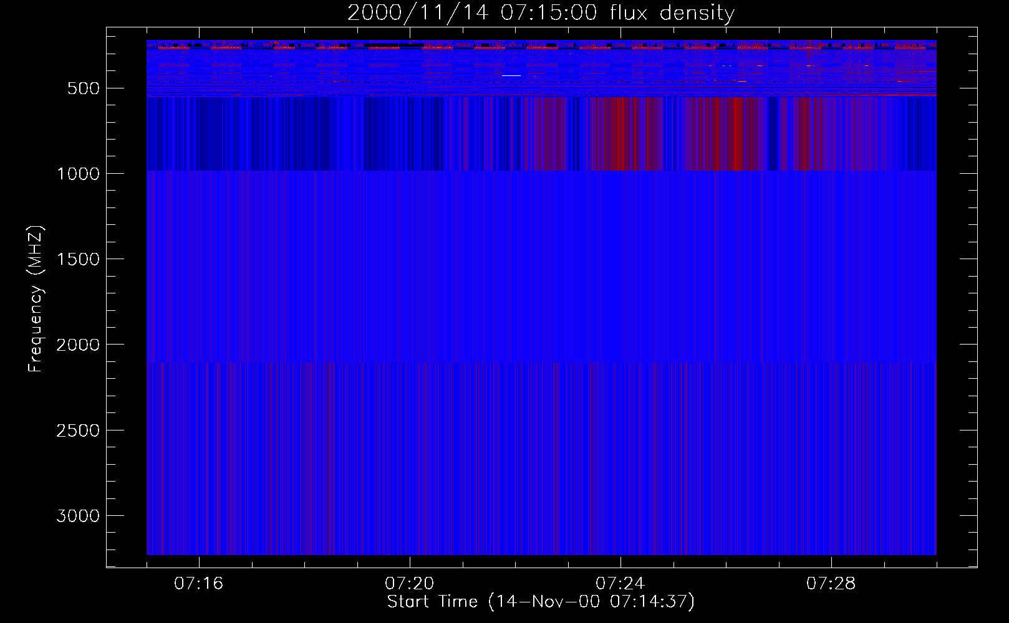
Task: Select the 2000 frequency tick label
Action: pyautogui.click(x=78, y=345)
